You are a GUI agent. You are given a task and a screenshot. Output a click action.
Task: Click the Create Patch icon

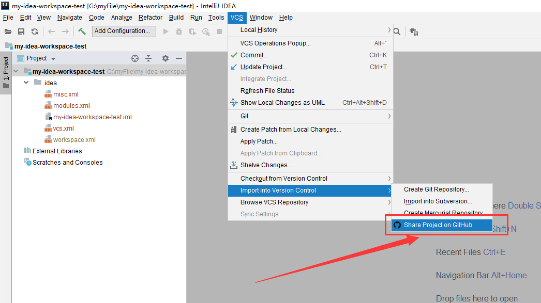(234, 130)
